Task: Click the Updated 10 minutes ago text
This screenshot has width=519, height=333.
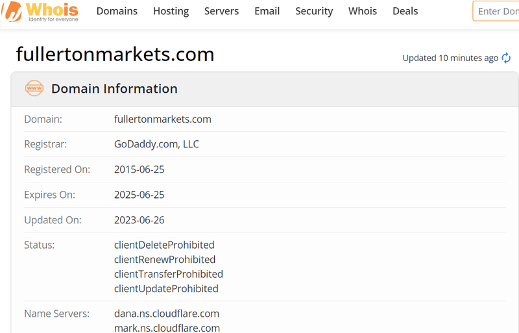Action: [450, 58]
